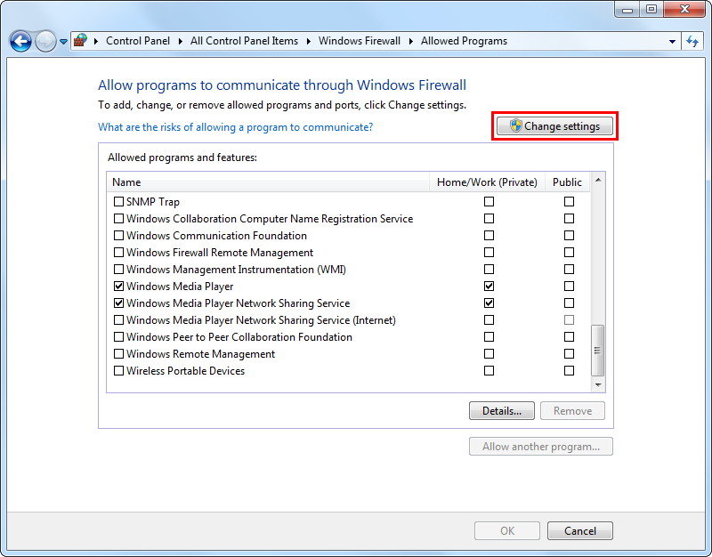Click Allow another program... button
Viewport: 712px width, 557px height.
click(x=541, y=447)
